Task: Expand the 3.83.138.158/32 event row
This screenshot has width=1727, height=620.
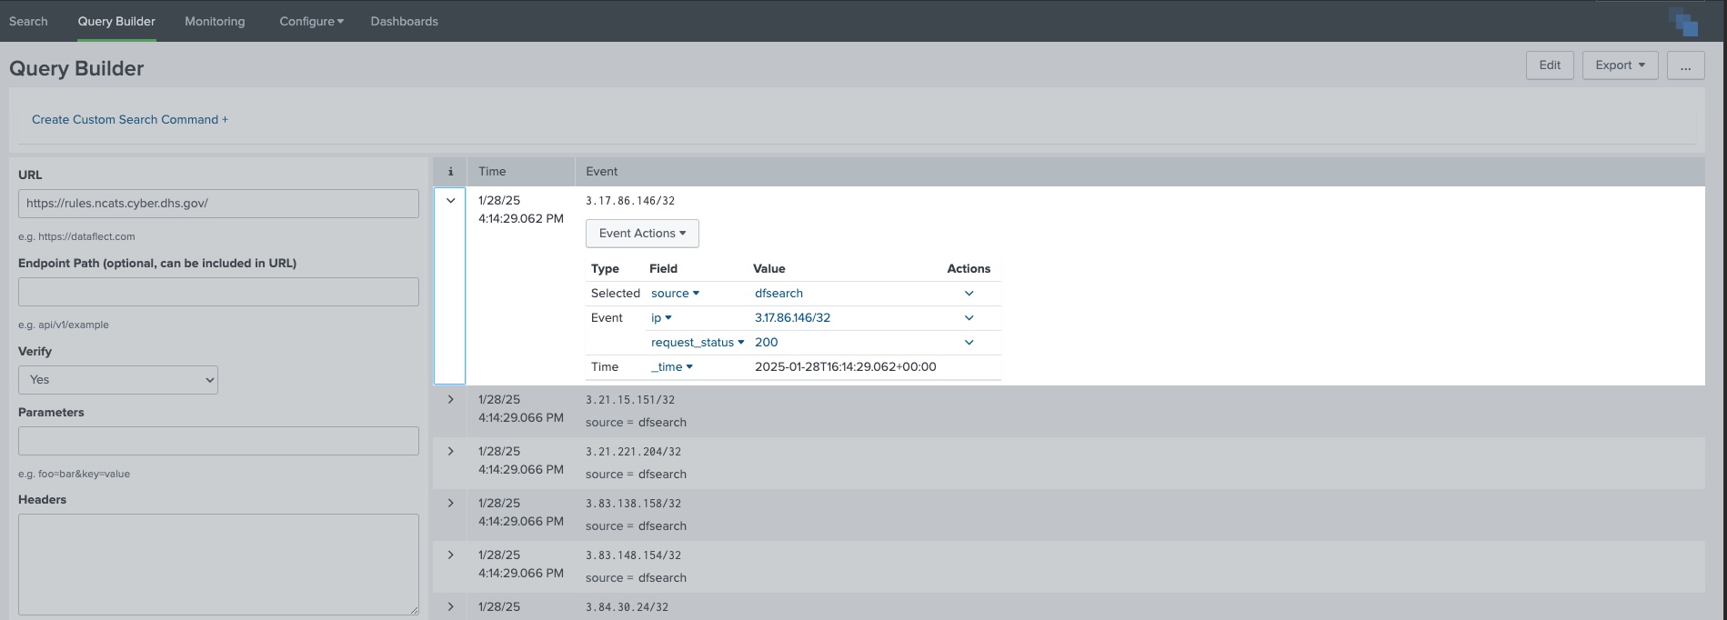Action: [x=450, y=504]
